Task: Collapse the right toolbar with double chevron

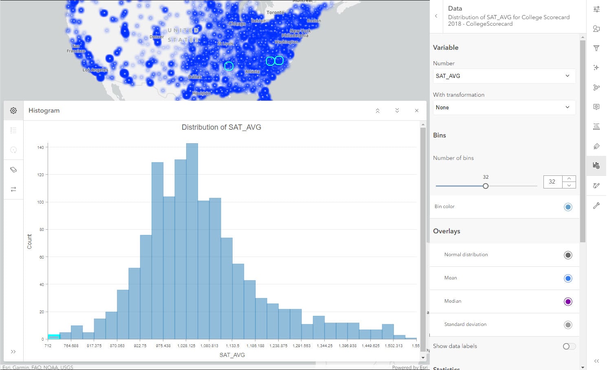Action: (596, 361)
